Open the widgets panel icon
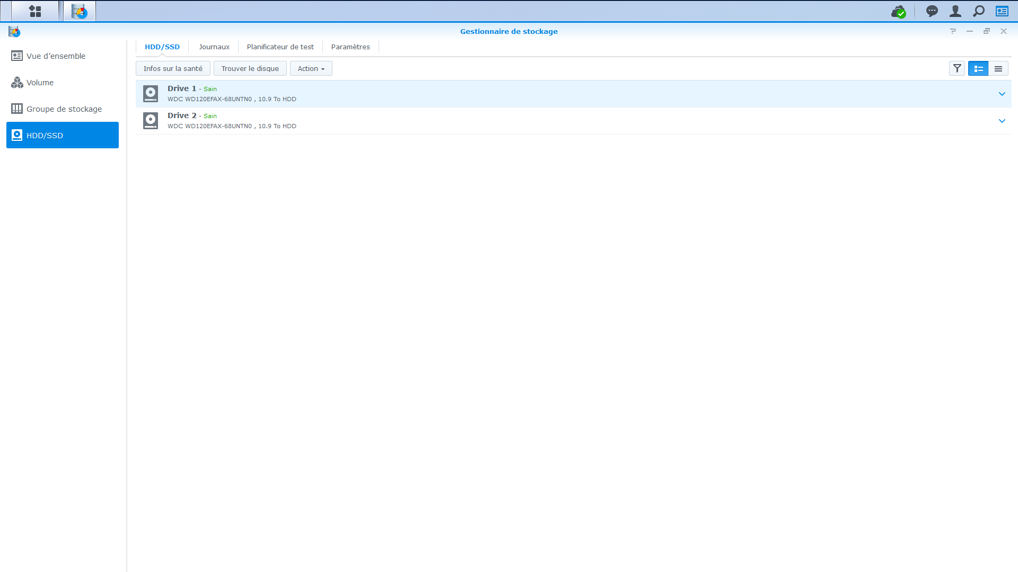This screenshot has height=572, width=1018. point(1002,11)
